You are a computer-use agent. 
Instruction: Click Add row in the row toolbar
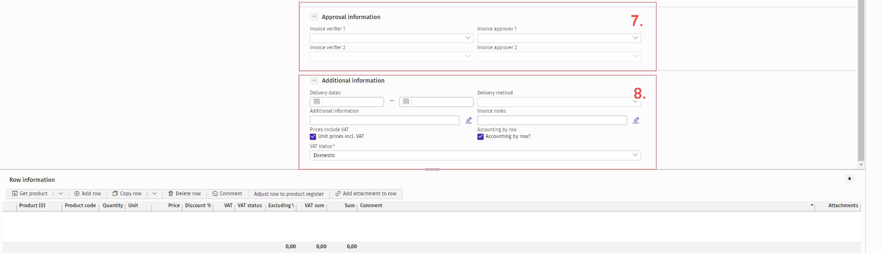(88, 194)
